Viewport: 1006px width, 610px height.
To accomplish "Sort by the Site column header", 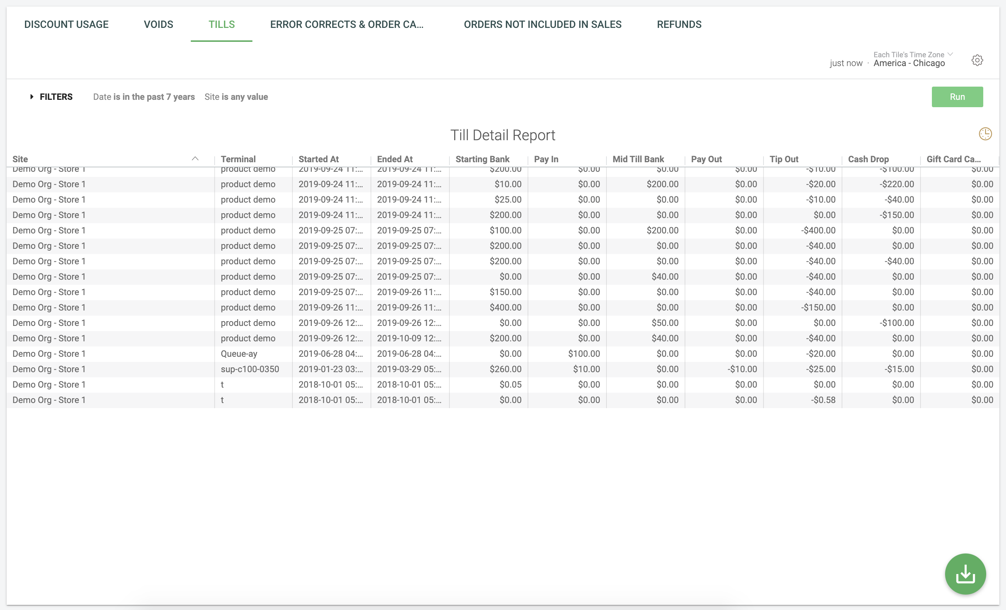I will pos(20,159).
